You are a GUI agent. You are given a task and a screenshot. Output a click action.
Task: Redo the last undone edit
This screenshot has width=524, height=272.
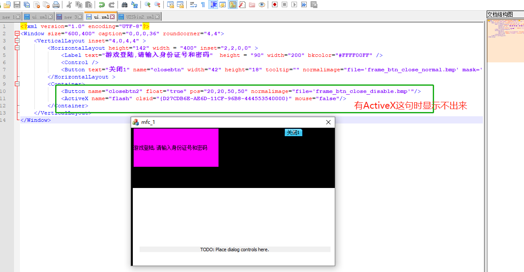(112, 5)
